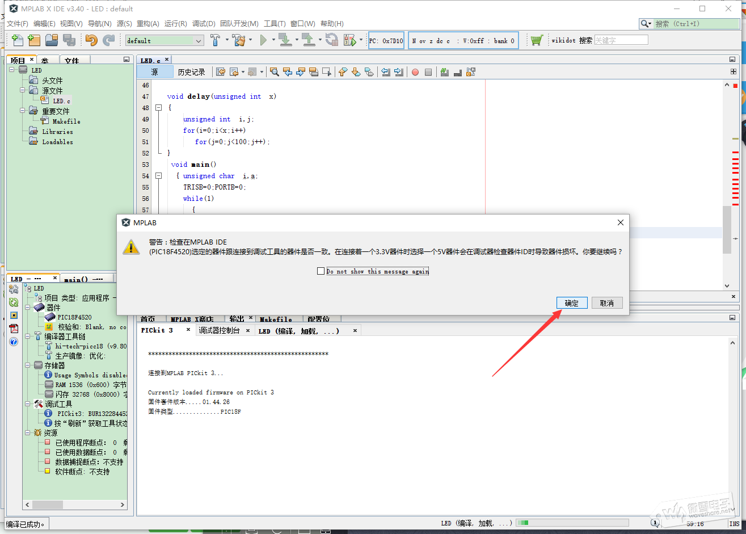Click the Last Edit editor toolbar icon

[221, 72]
